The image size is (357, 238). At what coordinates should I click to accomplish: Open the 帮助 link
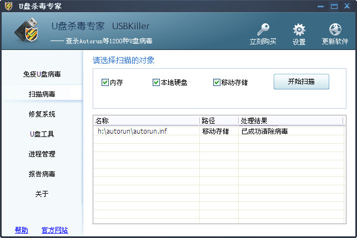(22, 230)
